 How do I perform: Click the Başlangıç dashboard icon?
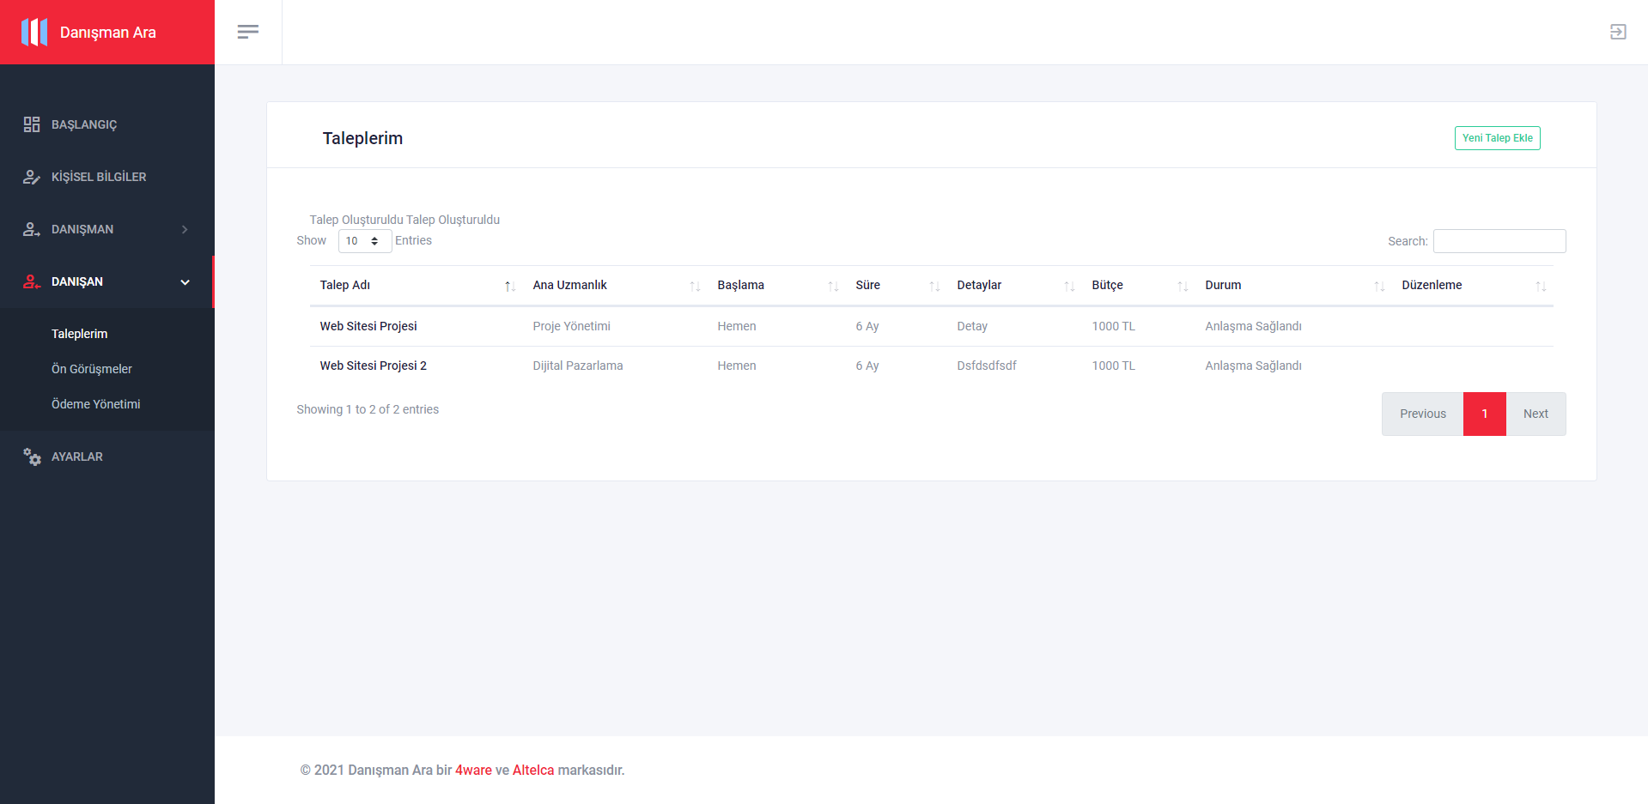point(32,124)
